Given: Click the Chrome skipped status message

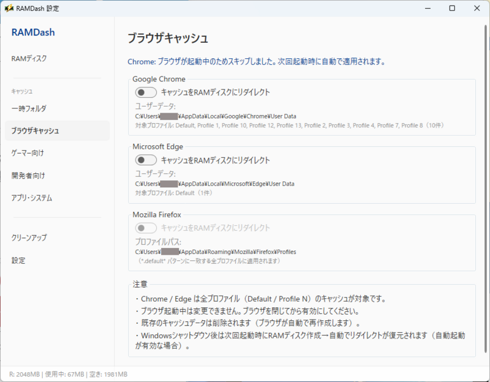Looking at the screenshot, I should click(x=256, y=62).
